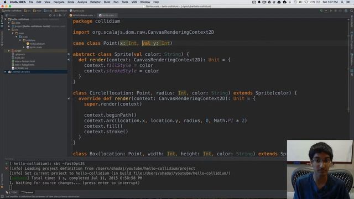
Task: Add a new terminal session with the plus icon
Action: [x=7, y=164]
